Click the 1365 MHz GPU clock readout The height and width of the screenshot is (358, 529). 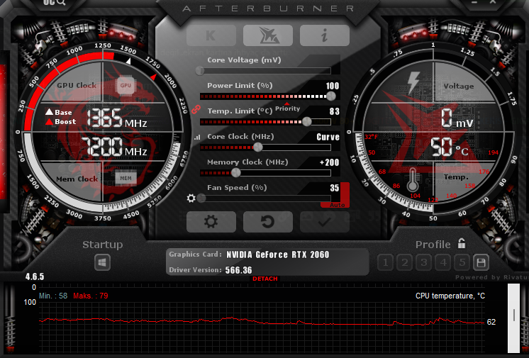tap(117, 118)
